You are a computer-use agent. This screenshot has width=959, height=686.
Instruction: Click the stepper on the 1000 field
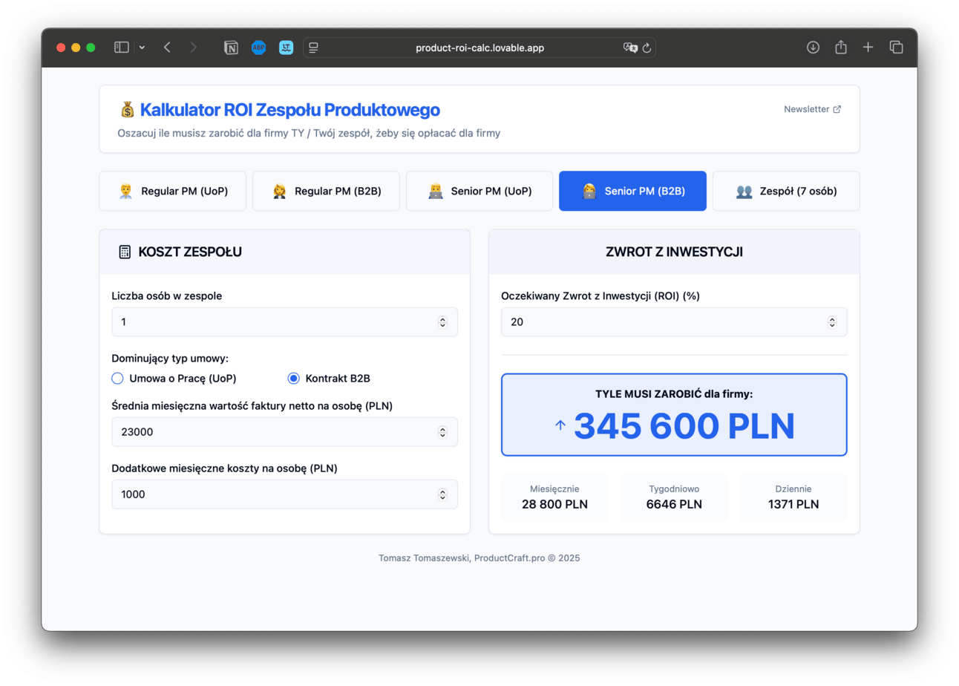(442, 494)
